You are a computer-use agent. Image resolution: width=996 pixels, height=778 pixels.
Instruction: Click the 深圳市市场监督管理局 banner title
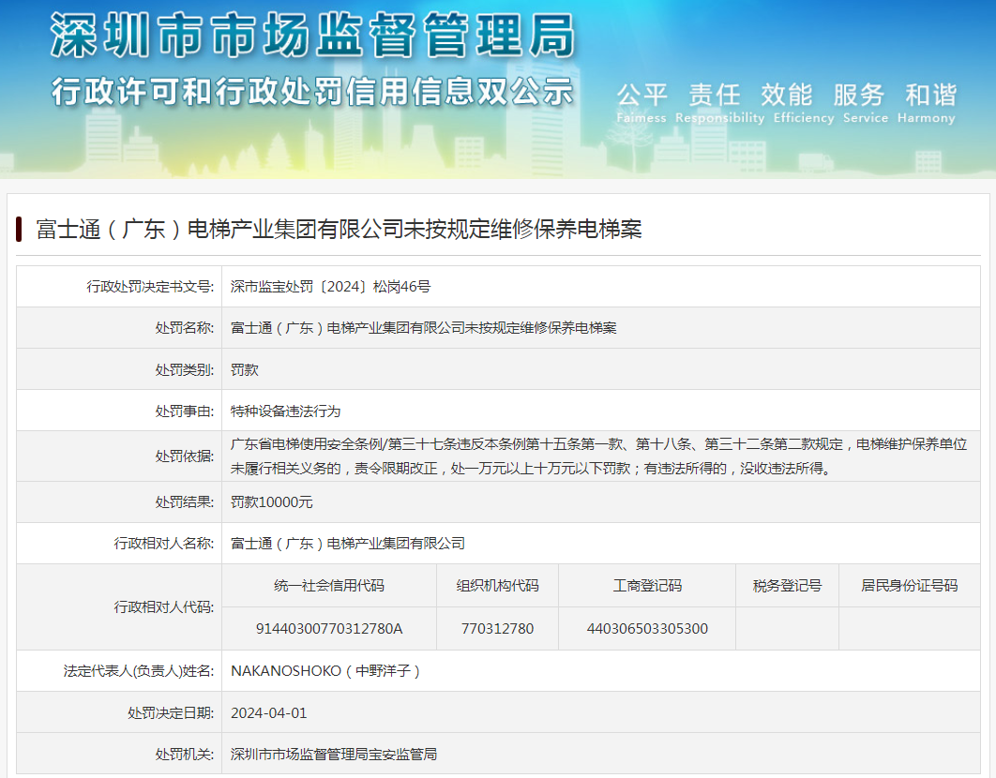[x=312, y=36]
